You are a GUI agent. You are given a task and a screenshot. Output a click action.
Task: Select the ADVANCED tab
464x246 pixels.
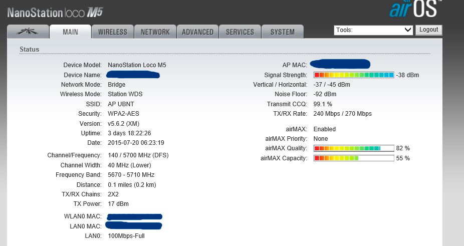click(x=197, y=32)
